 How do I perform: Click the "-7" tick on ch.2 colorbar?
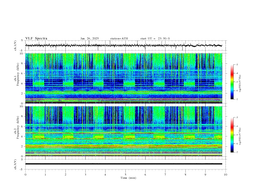[x=237, y=152]
